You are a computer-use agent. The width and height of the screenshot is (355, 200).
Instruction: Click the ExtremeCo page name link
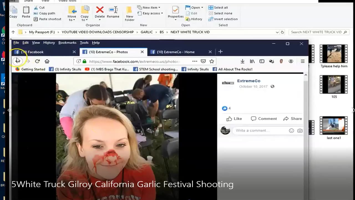click(248, 81)
